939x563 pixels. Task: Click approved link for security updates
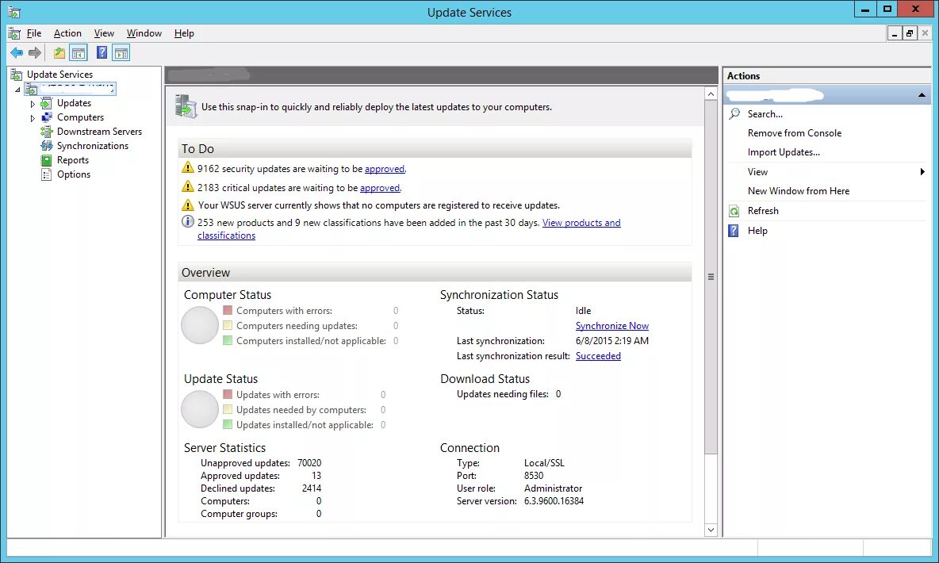(385, 169)
